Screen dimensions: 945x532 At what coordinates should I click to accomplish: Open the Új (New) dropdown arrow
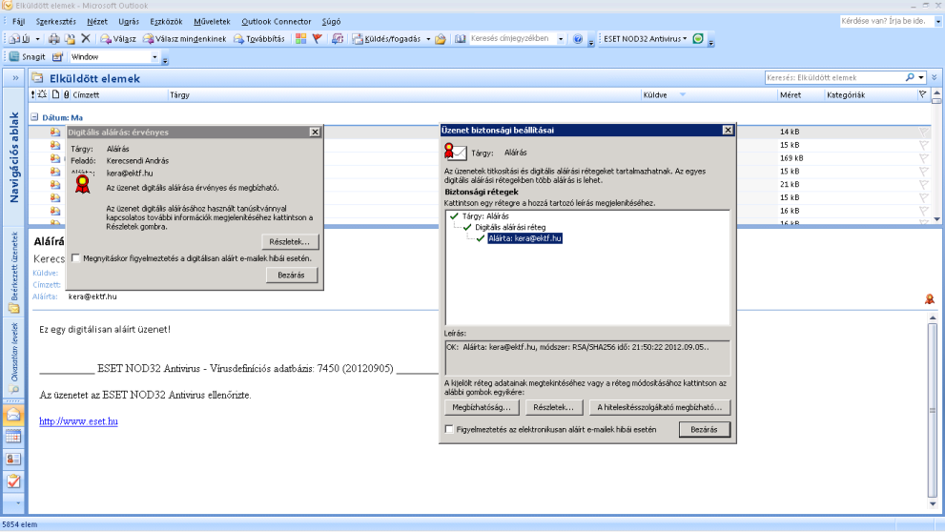pyautogui.click(x=37, y=39)
